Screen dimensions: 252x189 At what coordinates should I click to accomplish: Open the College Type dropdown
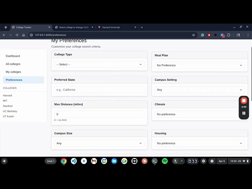tap(99, 65)
